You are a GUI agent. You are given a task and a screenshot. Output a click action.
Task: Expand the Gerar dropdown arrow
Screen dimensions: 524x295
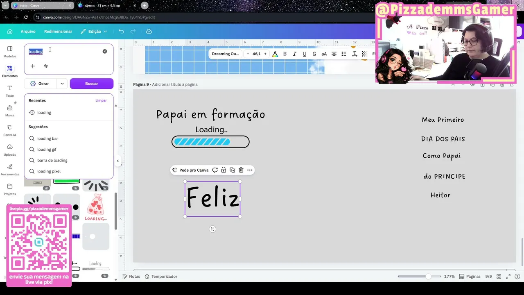coord(62,84)
